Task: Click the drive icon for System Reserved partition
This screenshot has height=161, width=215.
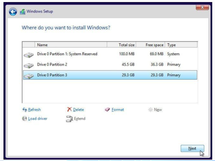Action: click(x=28, y=55)
